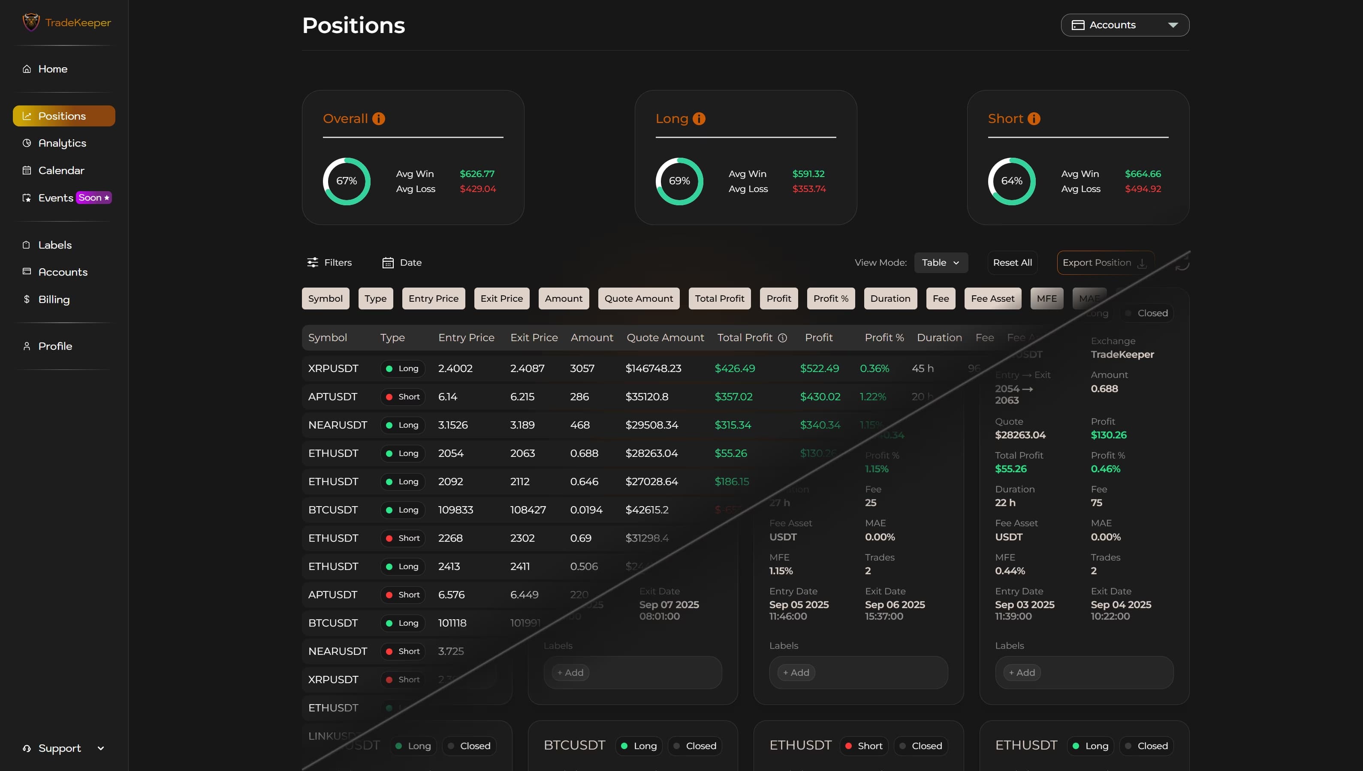Toggle the Quote Amount column chip
1363x771 pixels.
point(638,298)
